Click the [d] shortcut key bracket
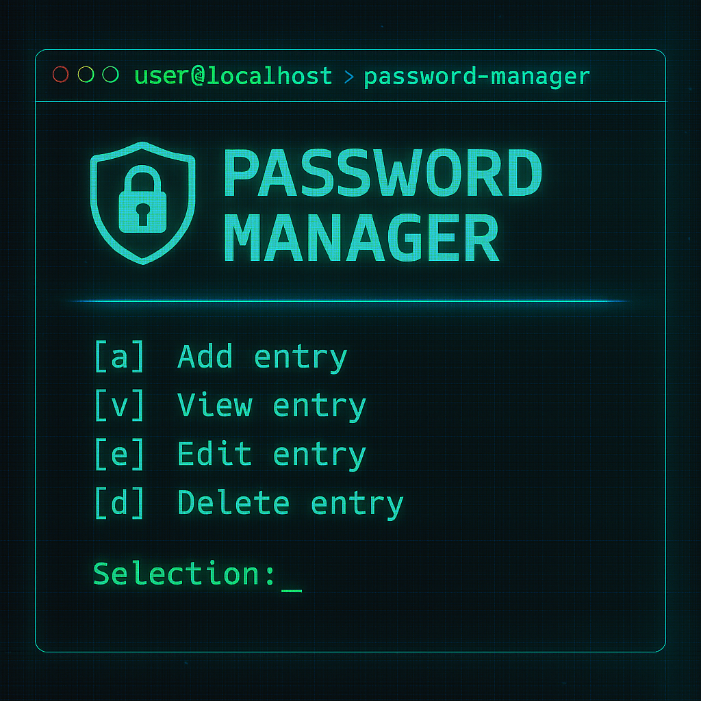The height and width of the screenshot is (701, 701). (x=120, y=504)
